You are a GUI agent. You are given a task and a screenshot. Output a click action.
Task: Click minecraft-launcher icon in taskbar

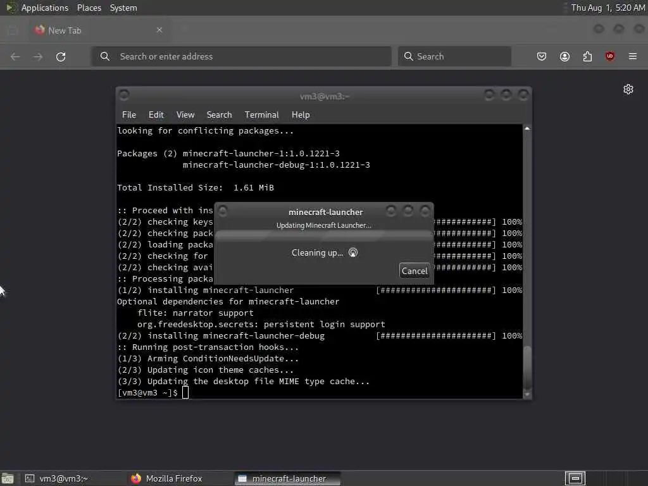coord(242,478)
